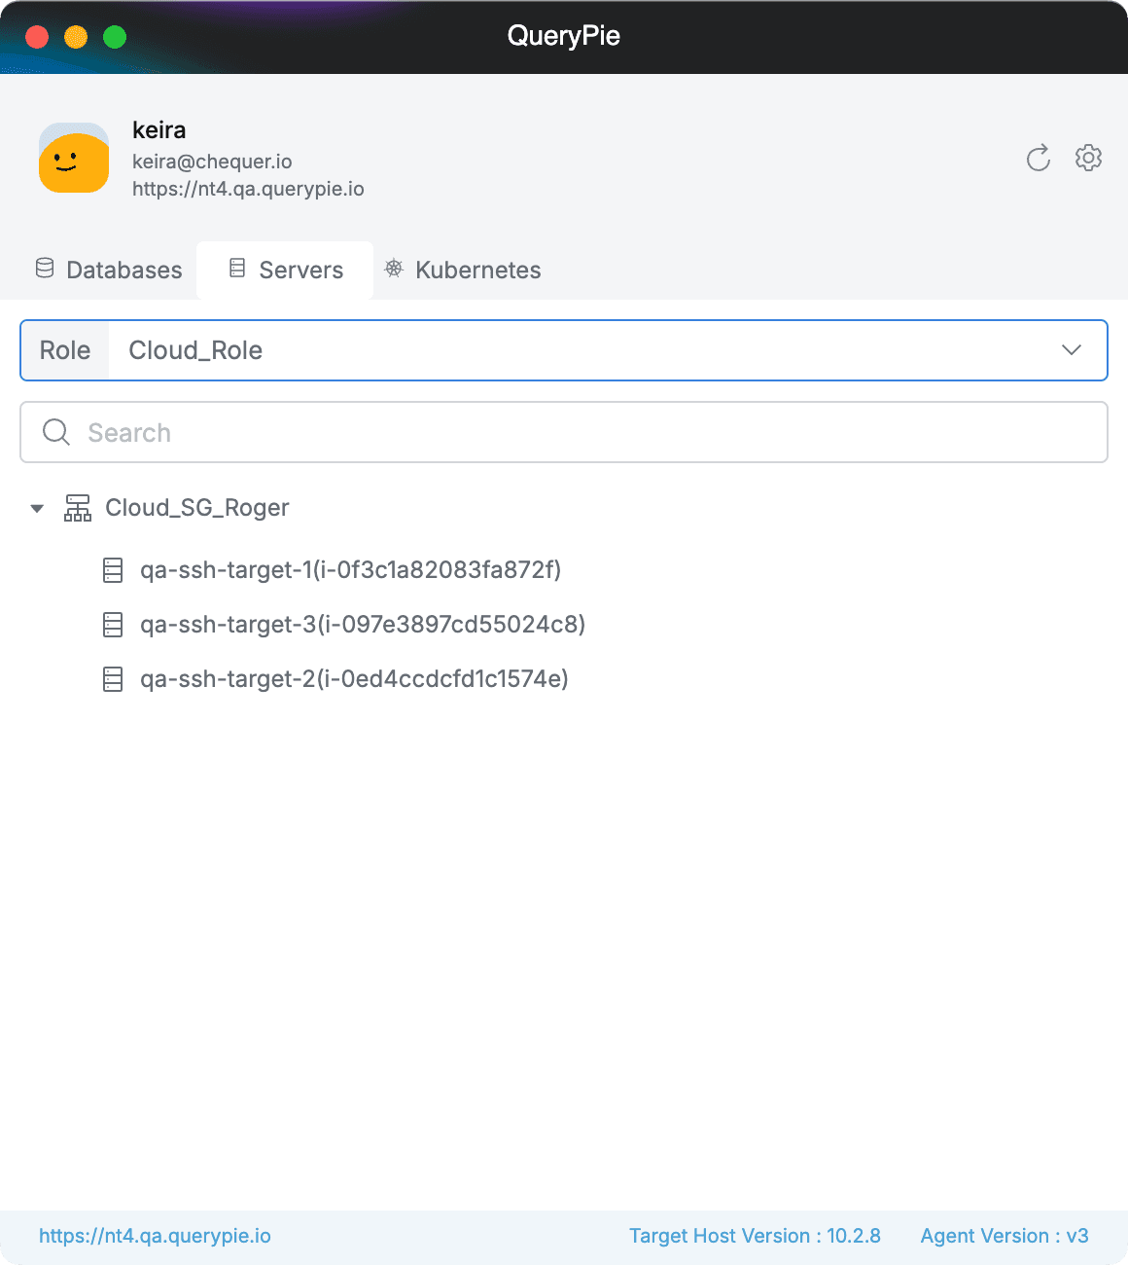The width and height of the screenshot is (1128, 1265).
Task: Open the footer nt4.qa.querypie.io link
Action: pyautogui.click(x=155, y=1236)
